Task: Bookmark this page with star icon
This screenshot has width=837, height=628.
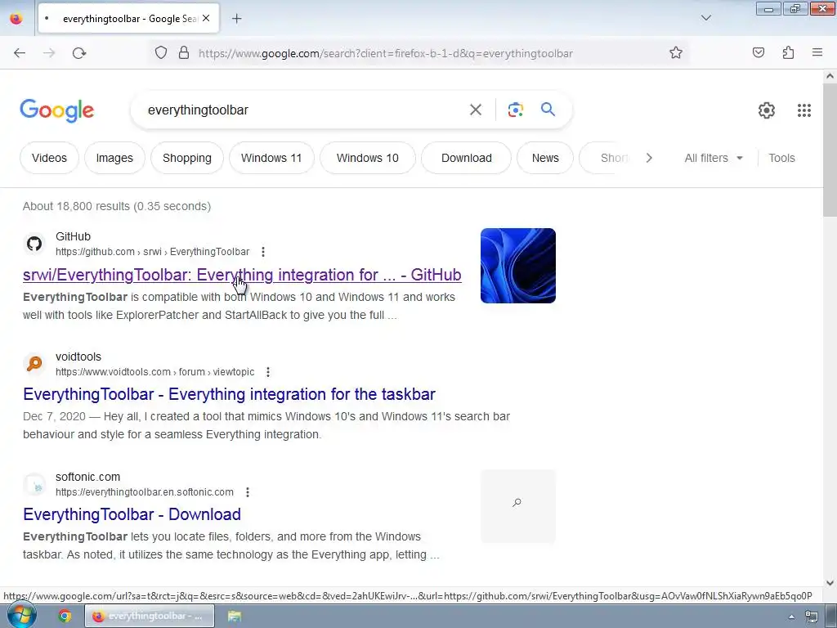Action: [x=676, y=53]
